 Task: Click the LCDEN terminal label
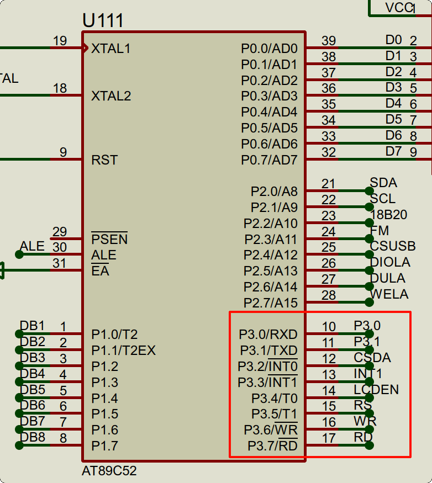[376, 390]
